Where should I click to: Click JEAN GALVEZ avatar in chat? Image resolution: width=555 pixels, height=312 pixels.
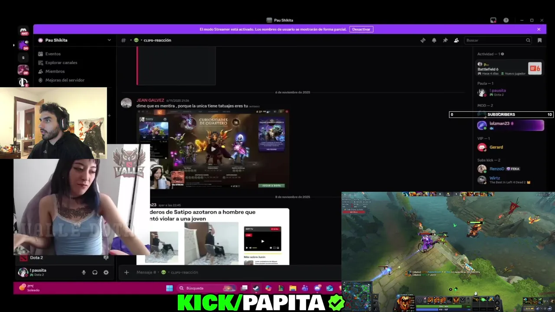pyautogui.click(x=126, y=103)
